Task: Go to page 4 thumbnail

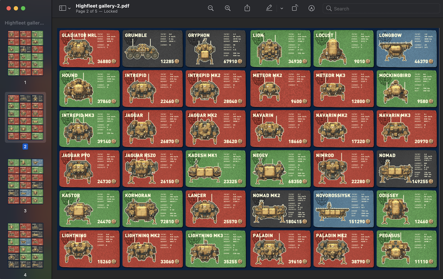Action: [x=25, y=246]
